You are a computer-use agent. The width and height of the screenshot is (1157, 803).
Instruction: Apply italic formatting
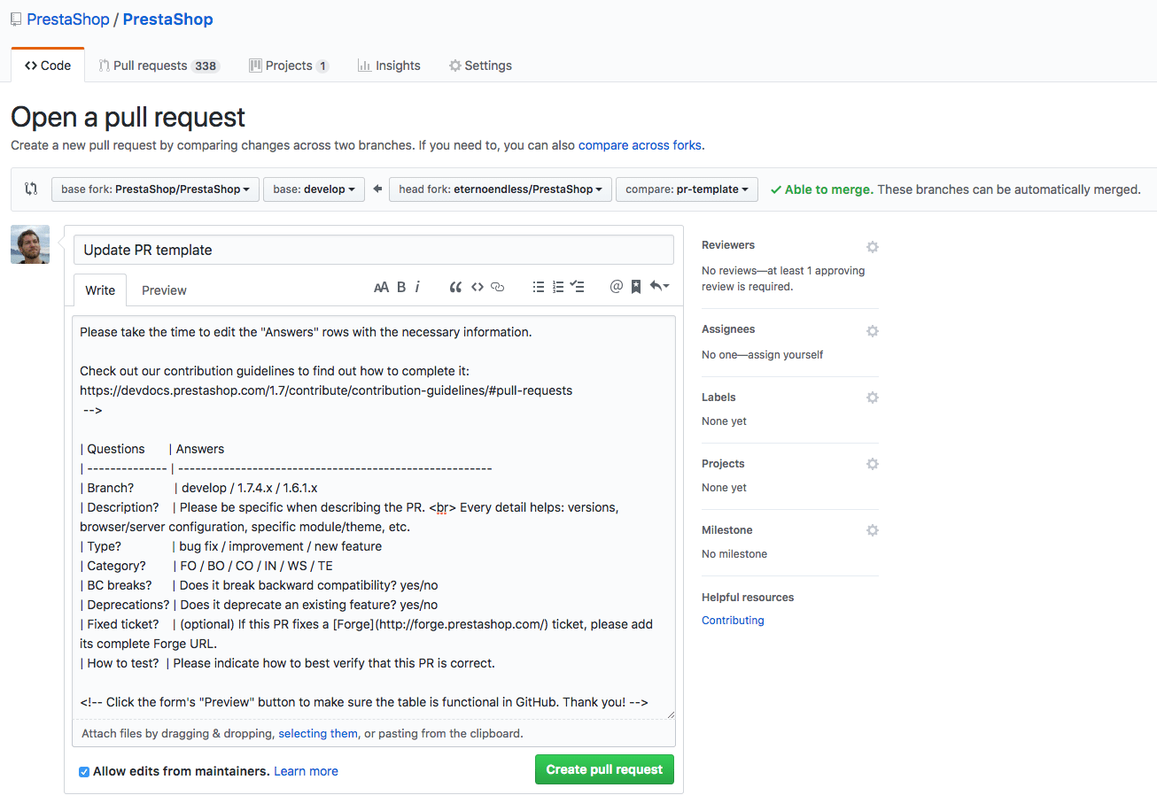coord(418,286)
